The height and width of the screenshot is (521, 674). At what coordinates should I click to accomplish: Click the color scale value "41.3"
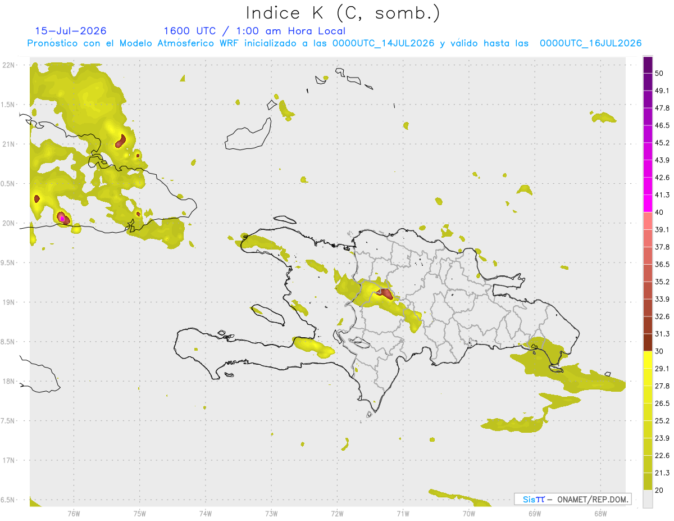coord(662,195)
